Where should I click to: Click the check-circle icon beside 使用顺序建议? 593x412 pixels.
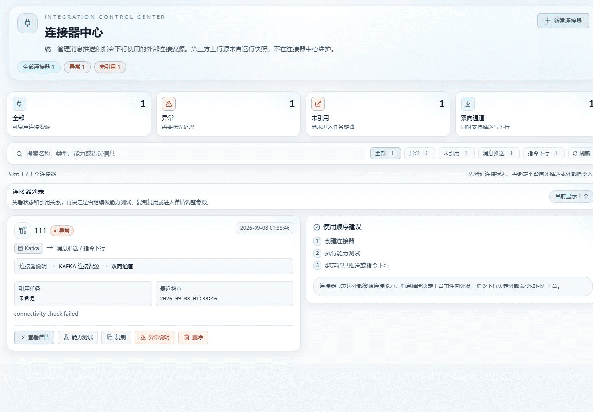coord(317,227)
